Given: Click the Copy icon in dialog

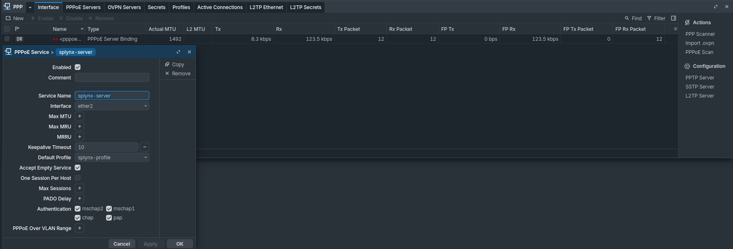Looking at the screenshot, I should pos(168,65).
